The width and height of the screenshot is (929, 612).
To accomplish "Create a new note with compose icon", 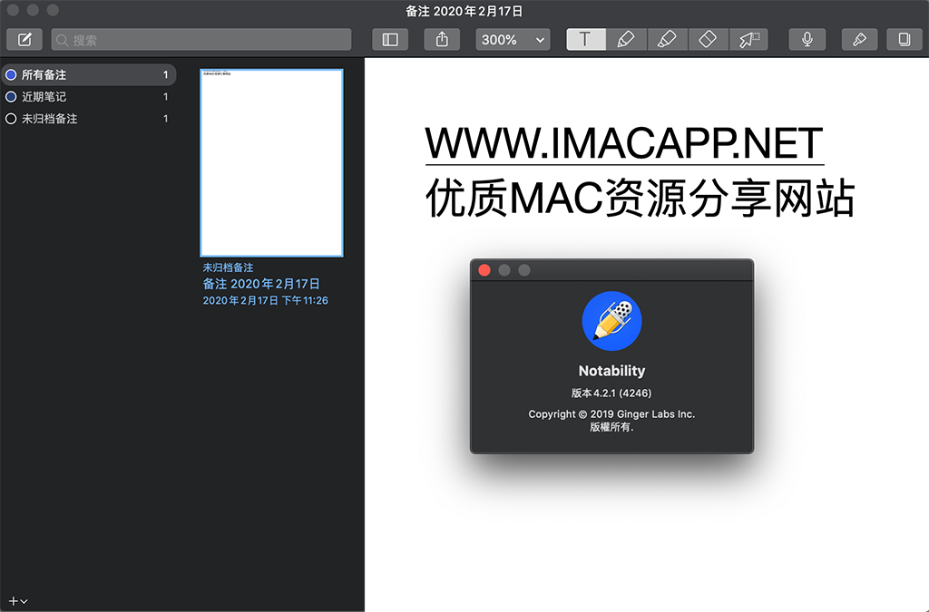I will pos(24,40).
